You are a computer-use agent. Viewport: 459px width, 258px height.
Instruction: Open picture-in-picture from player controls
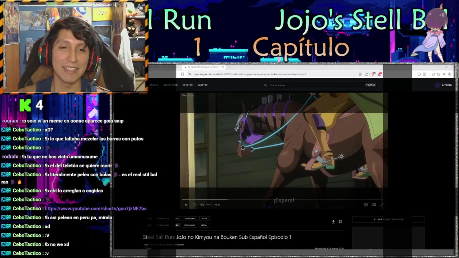pos(374,205)
